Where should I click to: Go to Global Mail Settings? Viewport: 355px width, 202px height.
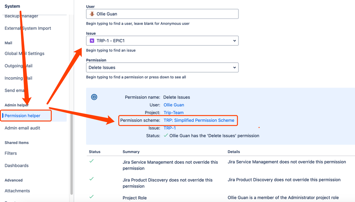tap(25, 54)
